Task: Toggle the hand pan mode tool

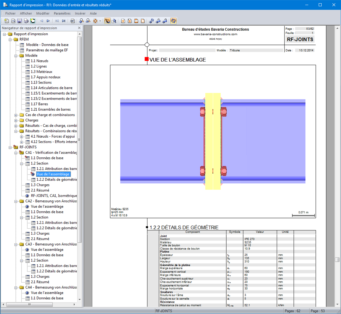Action: [107, 21]
